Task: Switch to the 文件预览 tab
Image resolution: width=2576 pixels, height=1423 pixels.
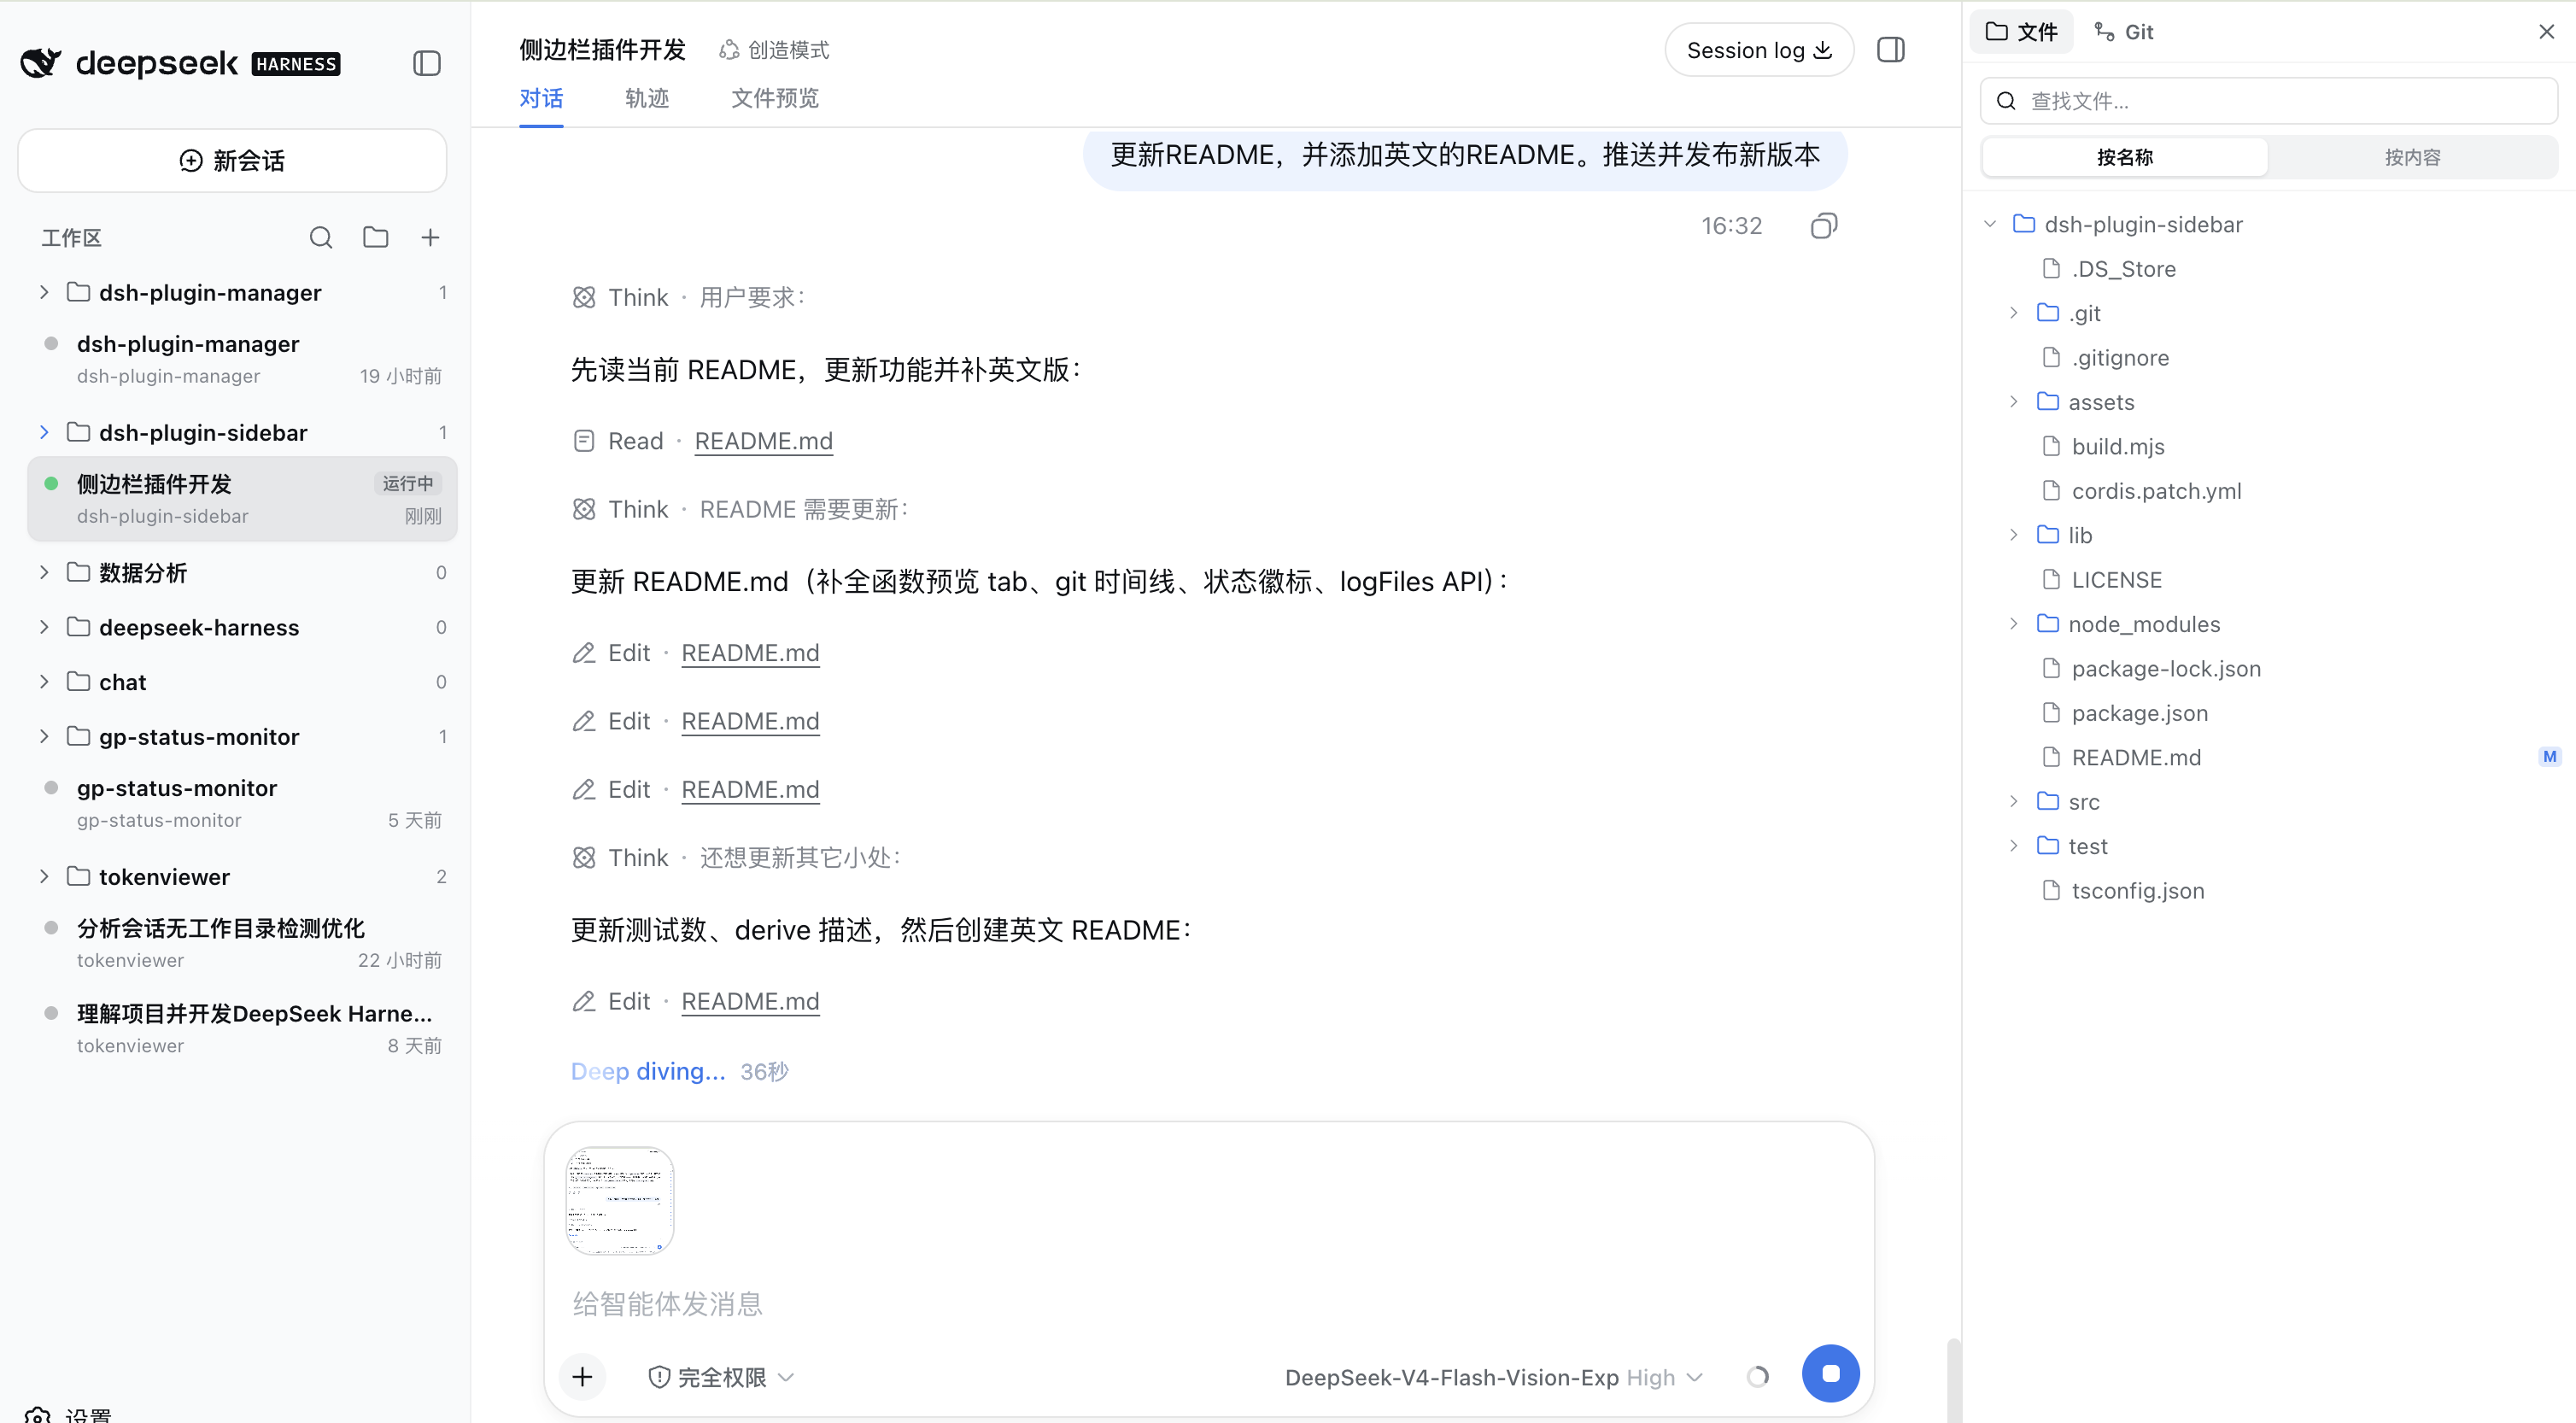Action: pyautogui.click(x=775, y=98)
